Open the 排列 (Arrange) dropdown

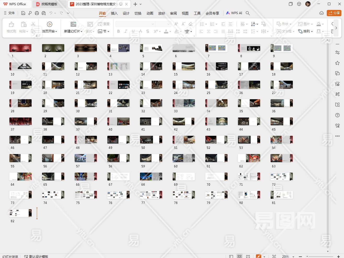pos(306,31)
